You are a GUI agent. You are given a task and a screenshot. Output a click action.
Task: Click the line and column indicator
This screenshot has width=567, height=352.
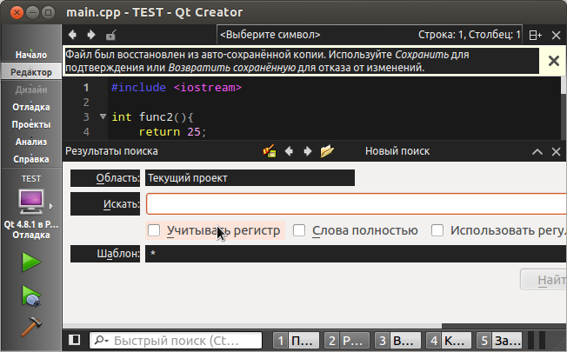[469, 35]
